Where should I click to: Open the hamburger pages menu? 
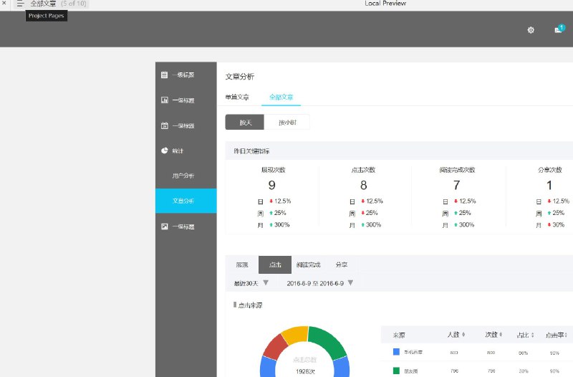pyautogui.click(x=20, y=4)
